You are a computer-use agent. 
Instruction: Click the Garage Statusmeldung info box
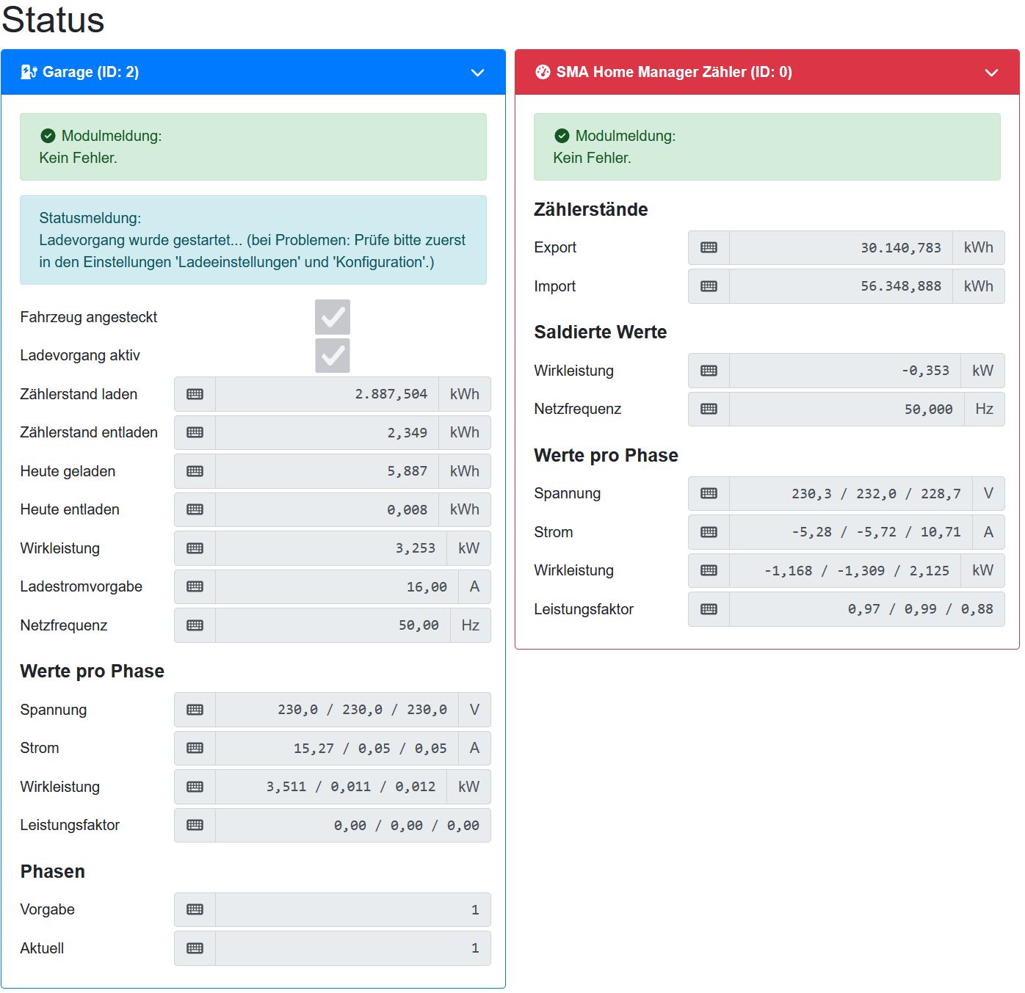click(253, 240)
